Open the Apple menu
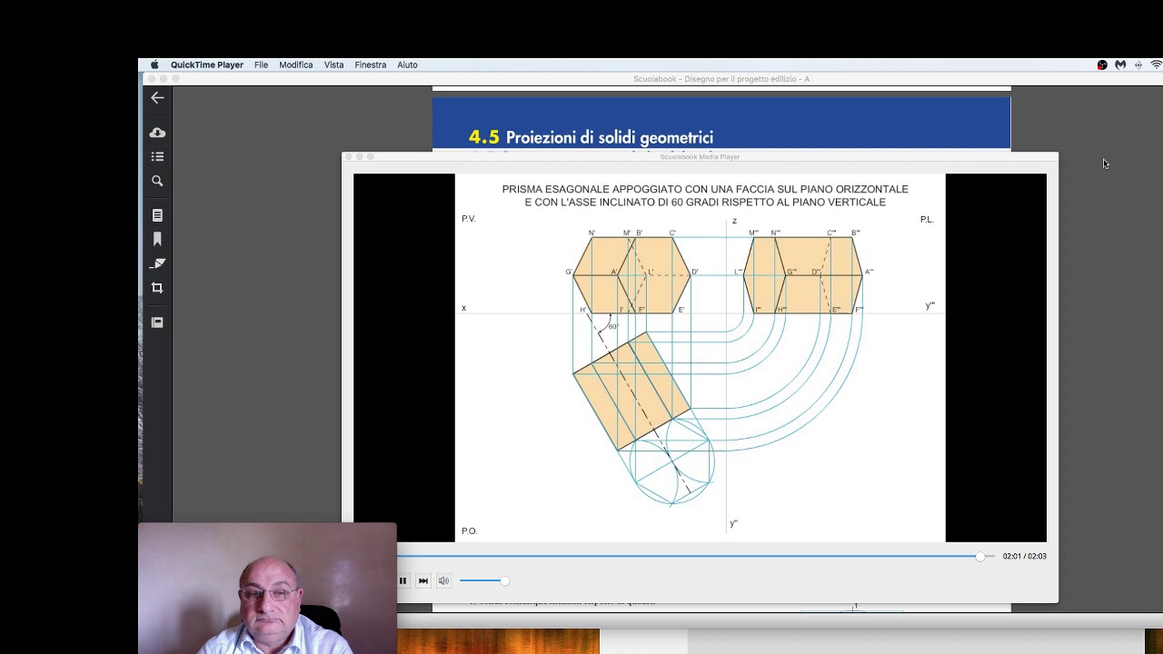Image resolution: width=1163 pixels, height=654 pixels. tap(154, 64)
